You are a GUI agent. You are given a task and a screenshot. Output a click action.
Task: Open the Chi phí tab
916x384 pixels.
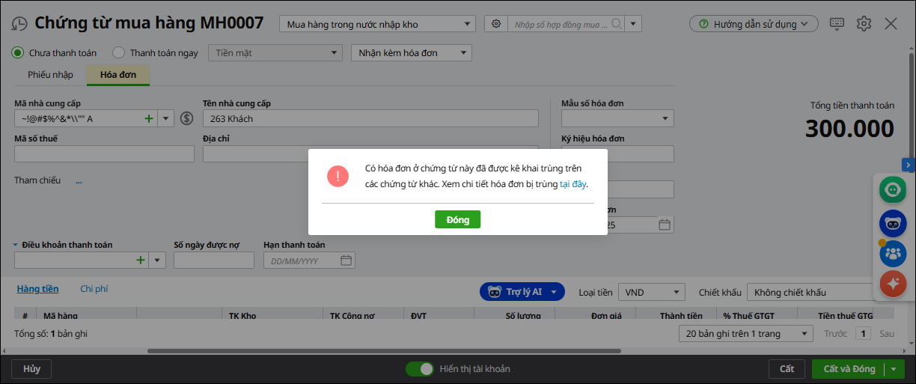click(94, 289)
